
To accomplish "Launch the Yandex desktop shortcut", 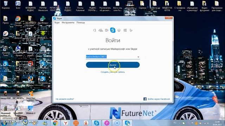I will (6, 35).
